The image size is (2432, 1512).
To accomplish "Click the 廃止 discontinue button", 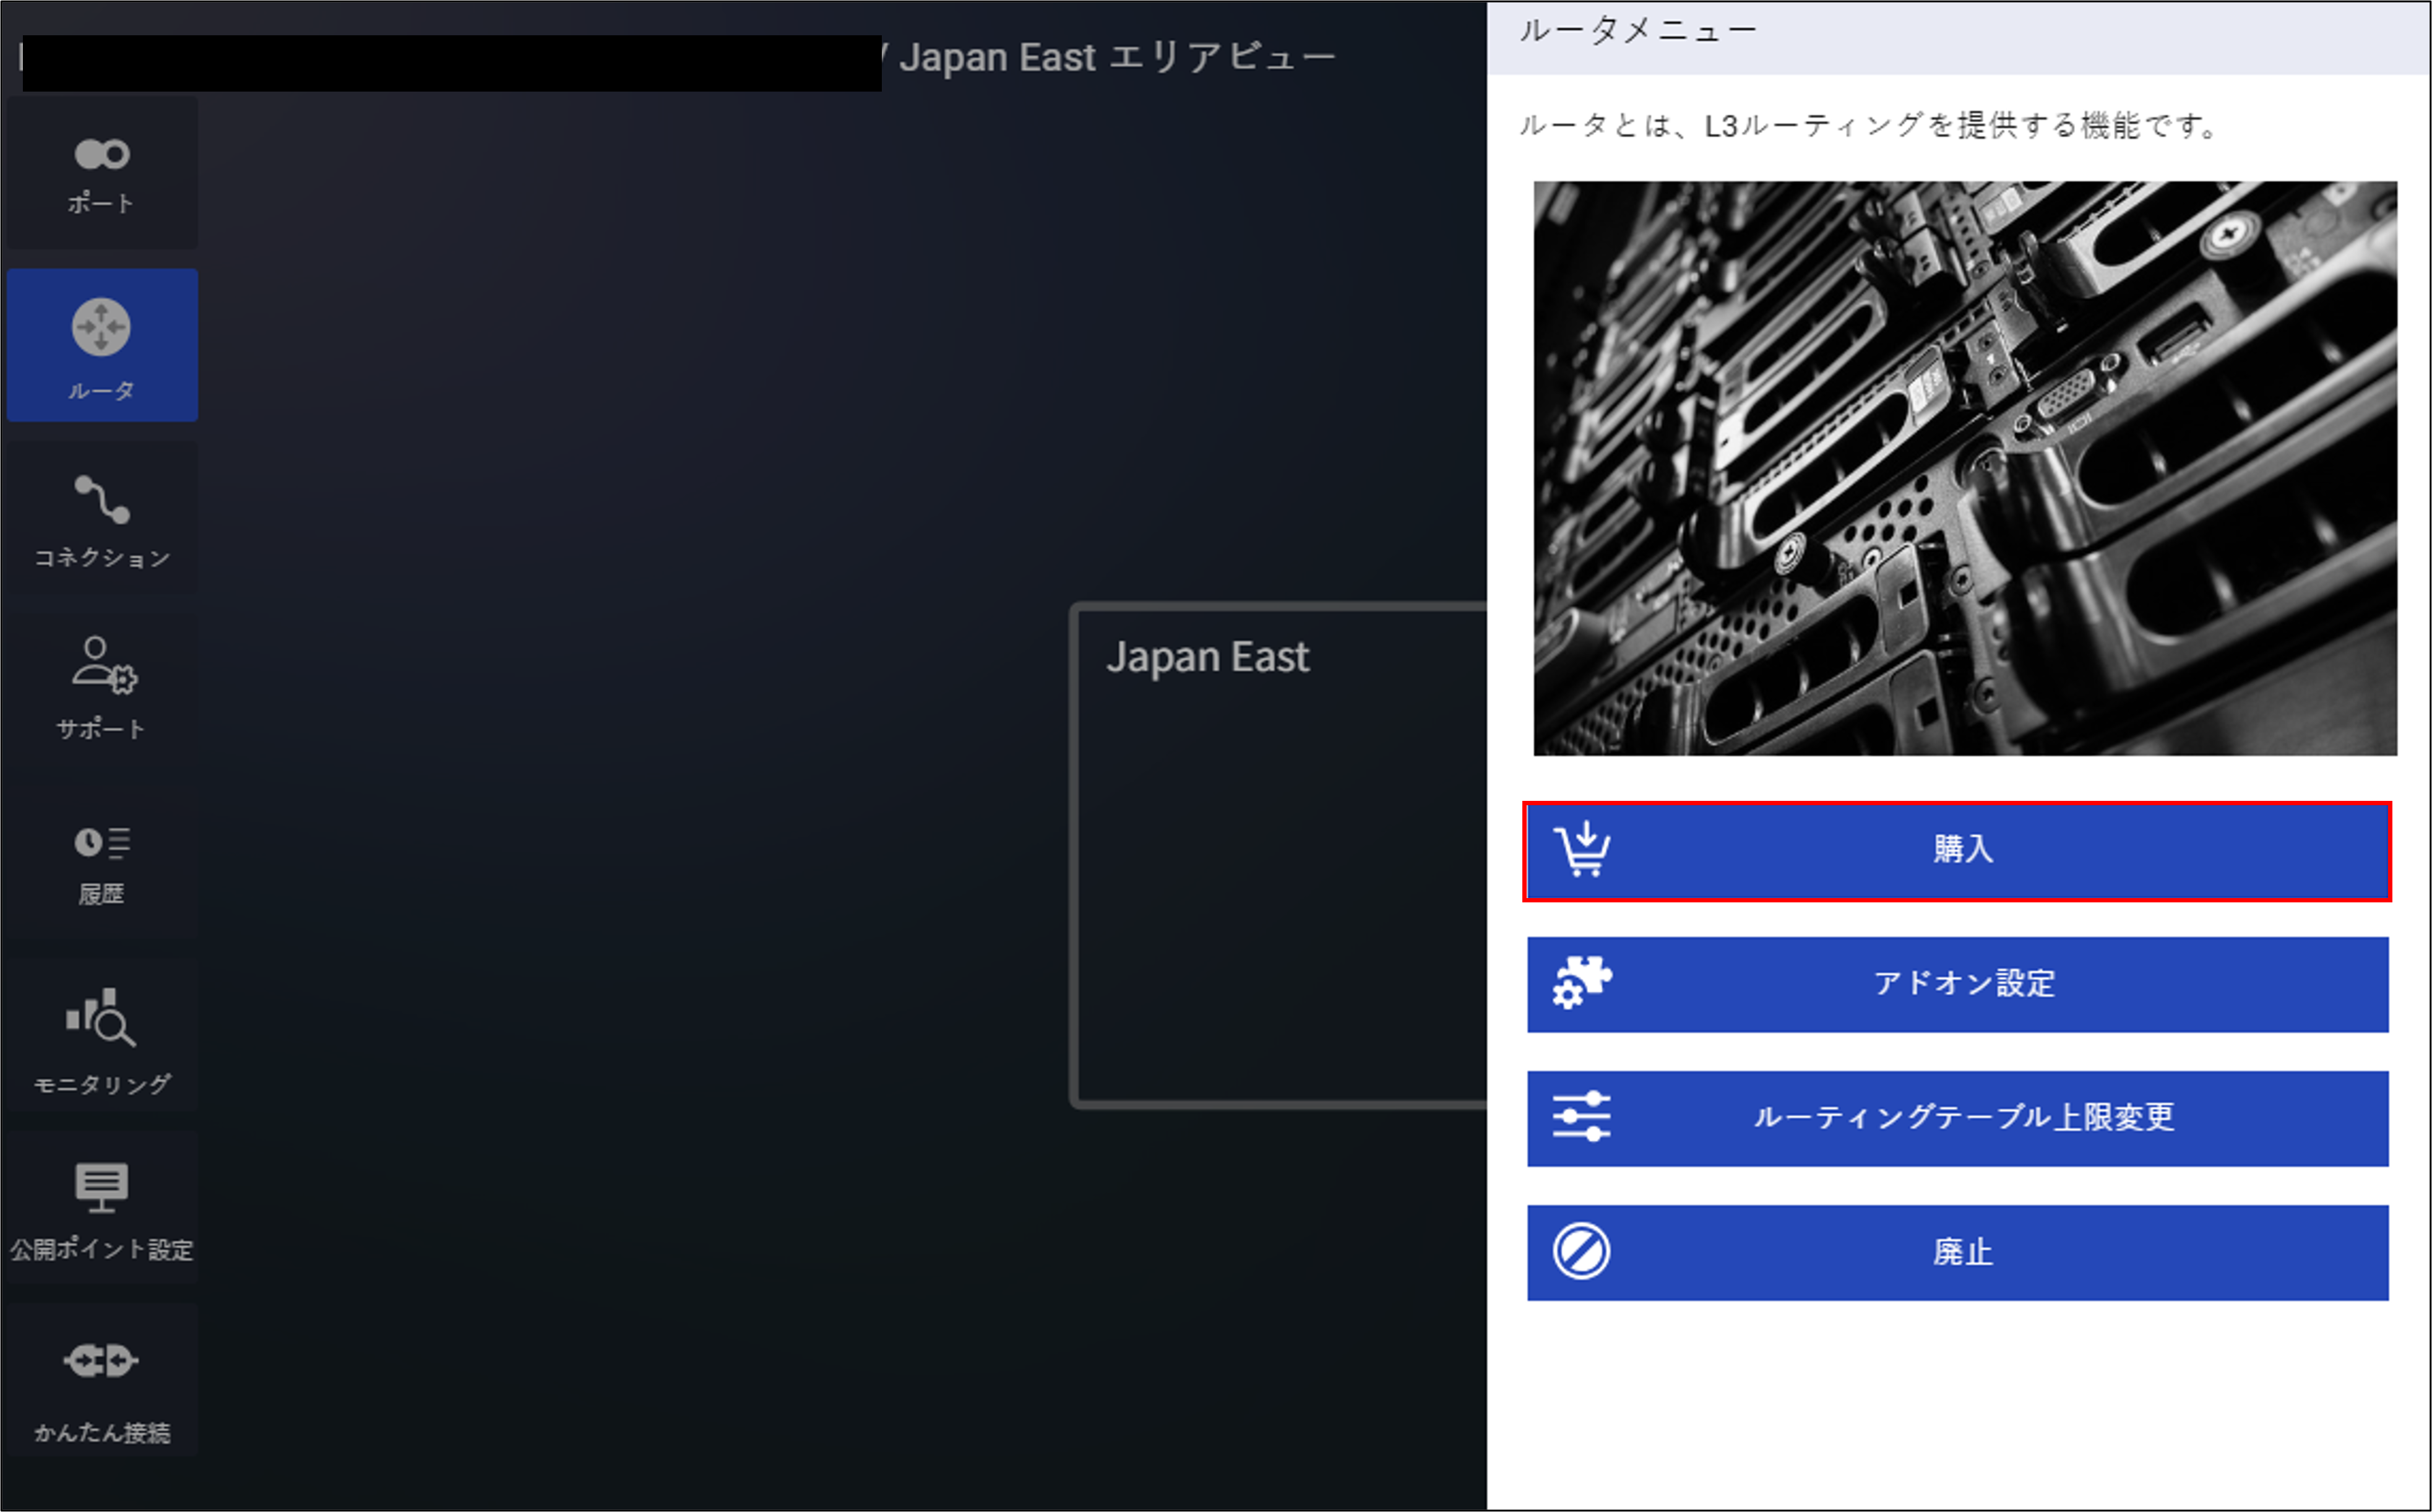I will [1957, 1252].
